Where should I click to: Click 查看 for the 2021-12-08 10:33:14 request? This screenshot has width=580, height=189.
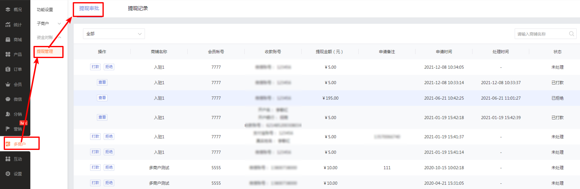coord(102,82)
